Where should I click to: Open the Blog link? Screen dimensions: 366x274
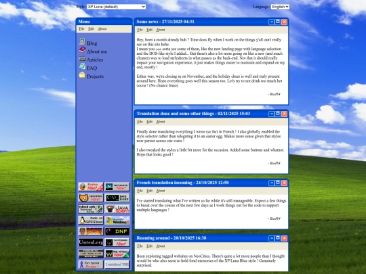tap(92, 43)
